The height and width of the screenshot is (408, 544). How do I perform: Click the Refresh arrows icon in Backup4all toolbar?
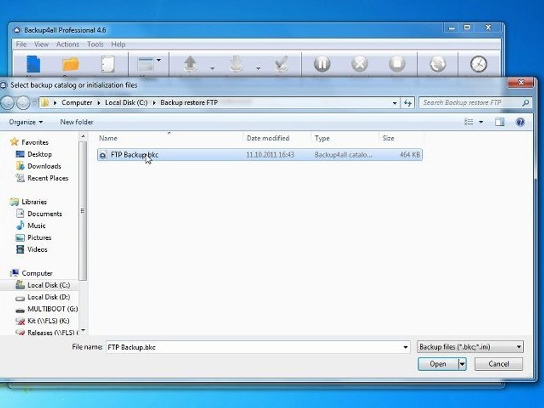click(x=438, y=64)
